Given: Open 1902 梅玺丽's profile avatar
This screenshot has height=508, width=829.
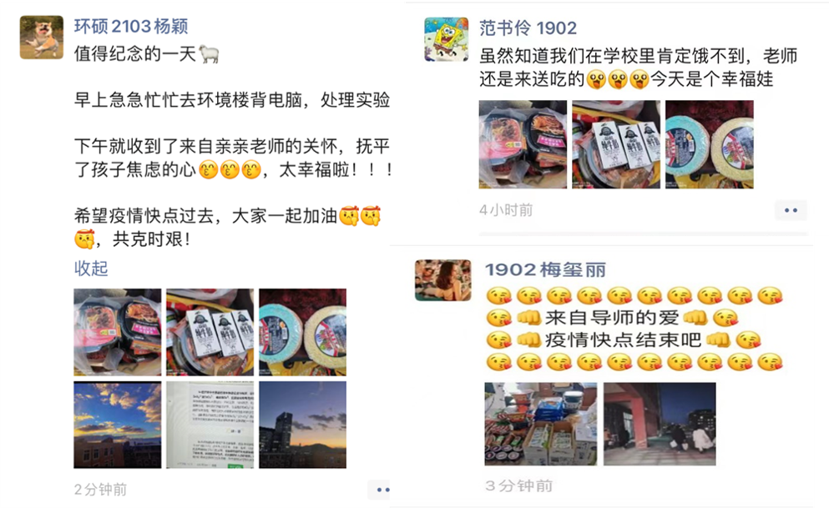Looking at the screenshot, I should [x=443, y=280].
